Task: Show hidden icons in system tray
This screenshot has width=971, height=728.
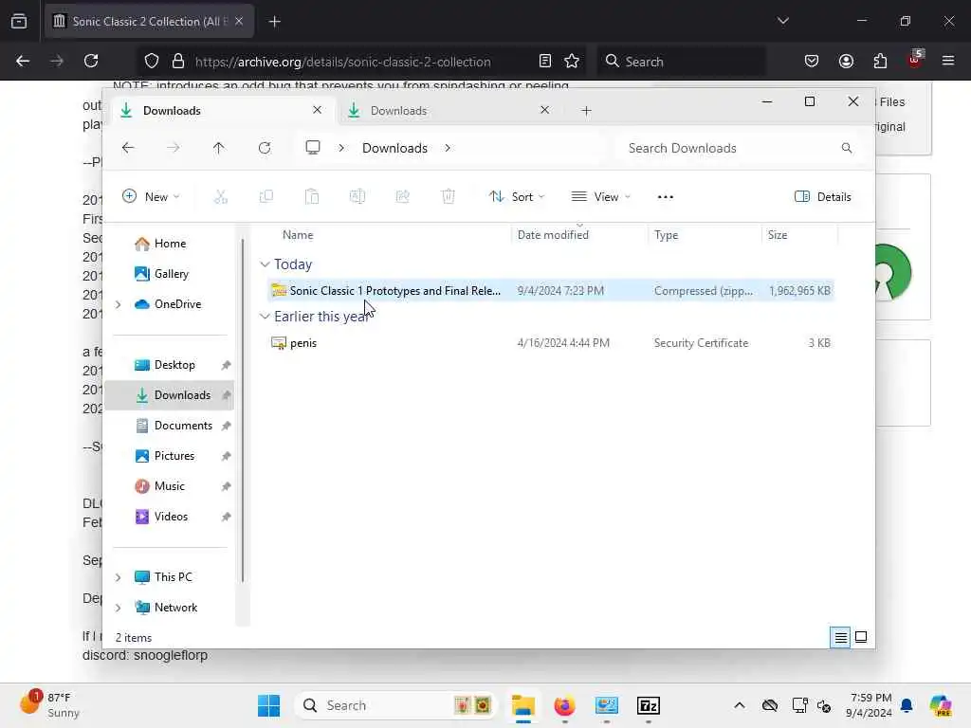Action: click(x=740, y=705)
